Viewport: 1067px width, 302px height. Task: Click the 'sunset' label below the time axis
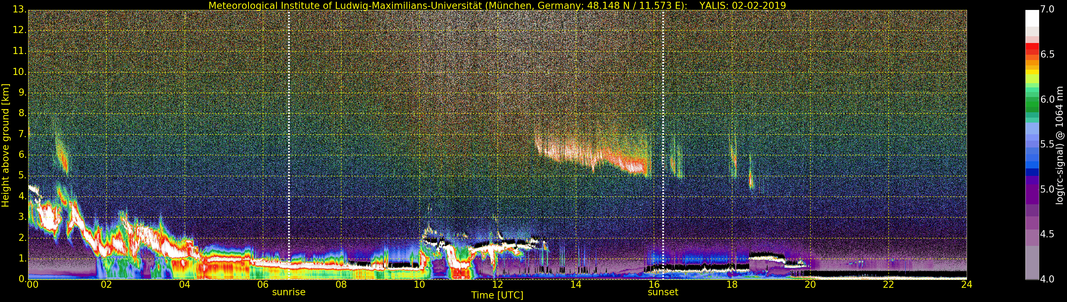coord(663,292)
